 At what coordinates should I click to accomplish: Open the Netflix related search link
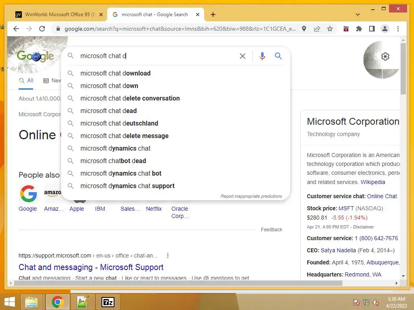click(154, 209)
